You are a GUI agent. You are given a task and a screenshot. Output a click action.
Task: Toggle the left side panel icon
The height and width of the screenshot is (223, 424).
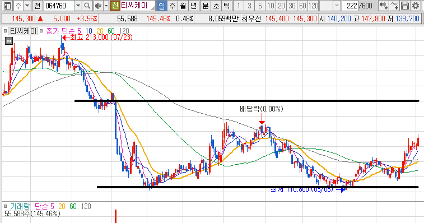pyautogui.click(x=7, y=6)
